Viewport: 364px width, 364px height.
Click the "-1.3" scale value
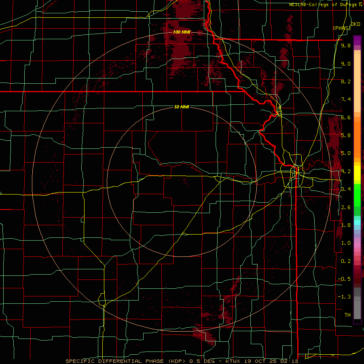[x=344, y=297]
